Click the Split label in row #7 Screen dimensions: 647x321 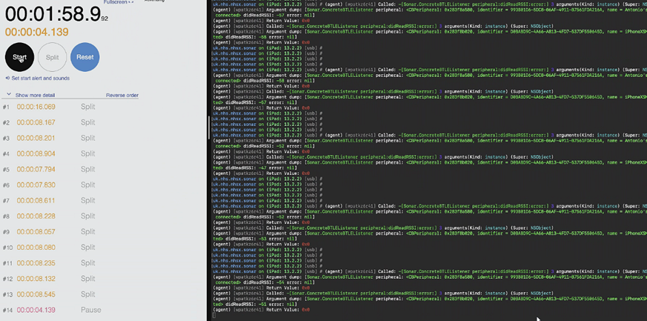[88, 200]
